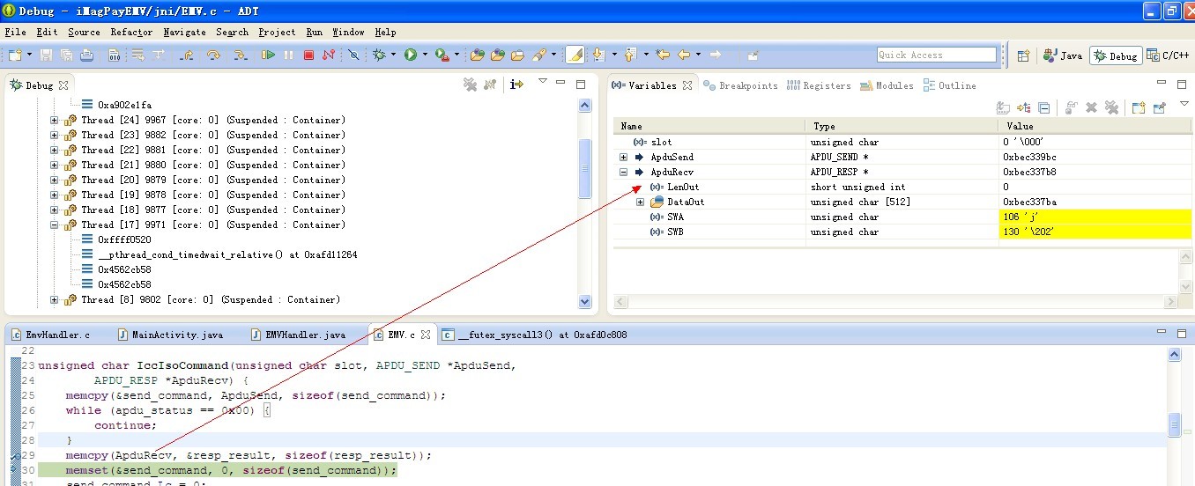
Task: Open the Run launch dropdown arrow
Action: (424, 55)
